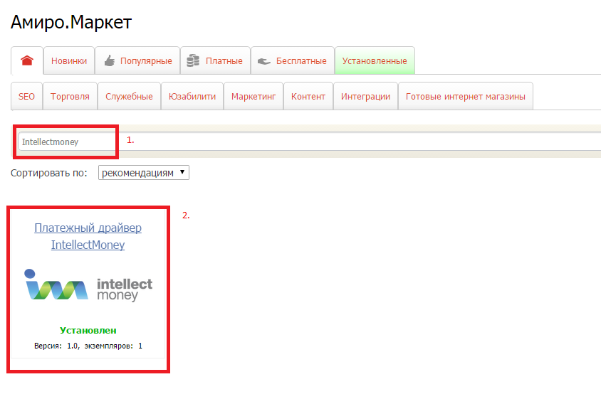Open the Платежный драйвер IntellectMoney link
Image resolution: width=601 pixels, height=399 pixels.
tap(88, 236)
